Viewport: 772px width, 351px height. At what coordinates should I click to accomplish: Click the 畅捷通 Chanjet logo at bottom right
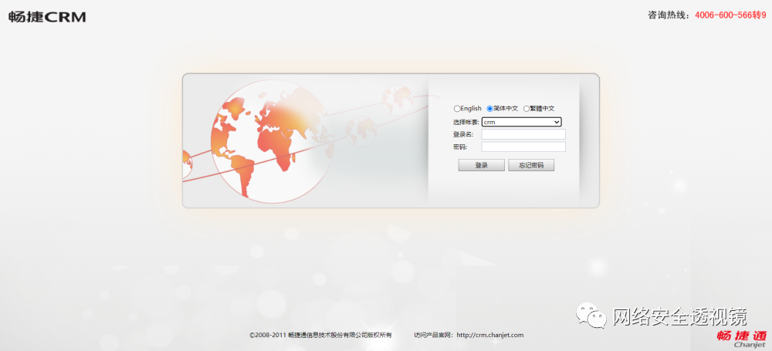pos(741,339)
